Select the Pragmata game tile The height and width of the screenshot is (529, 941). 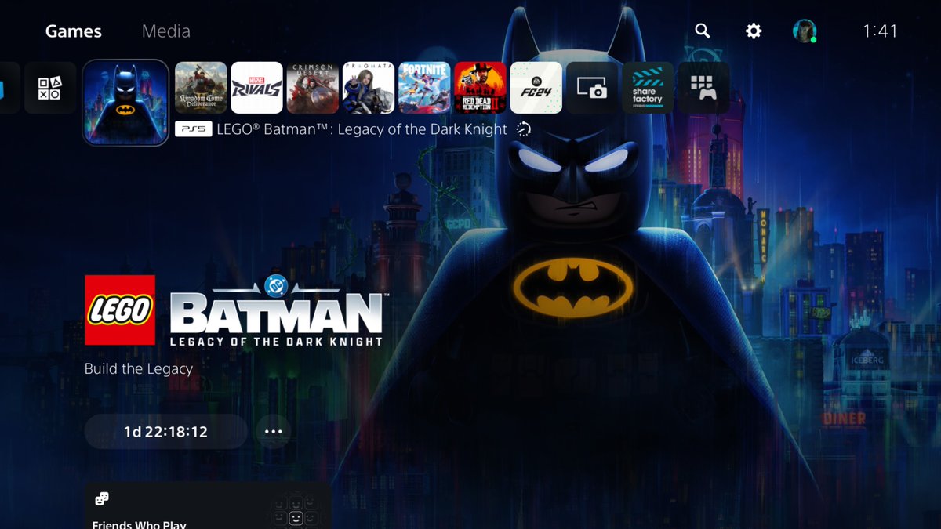[x=369, y=88]
